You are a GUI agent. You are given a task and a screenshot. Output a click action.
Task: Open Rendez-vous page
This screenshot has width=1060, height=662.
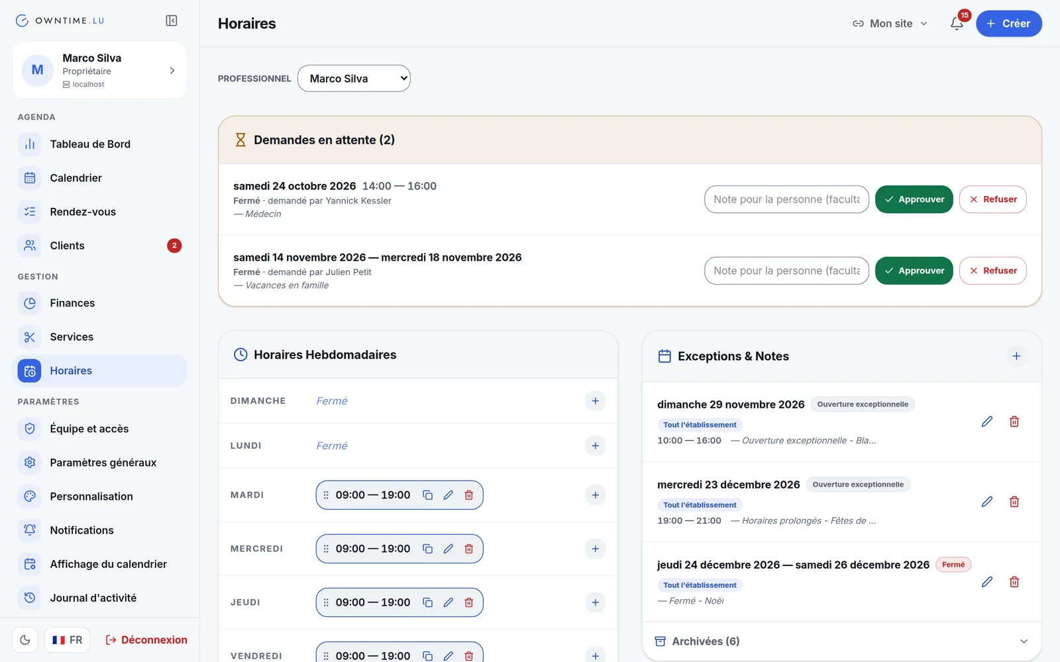(100, 212)
